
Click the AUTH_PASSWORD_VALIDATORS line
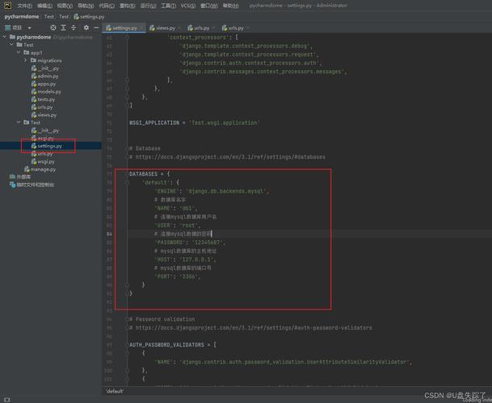[x=173, y=345]
